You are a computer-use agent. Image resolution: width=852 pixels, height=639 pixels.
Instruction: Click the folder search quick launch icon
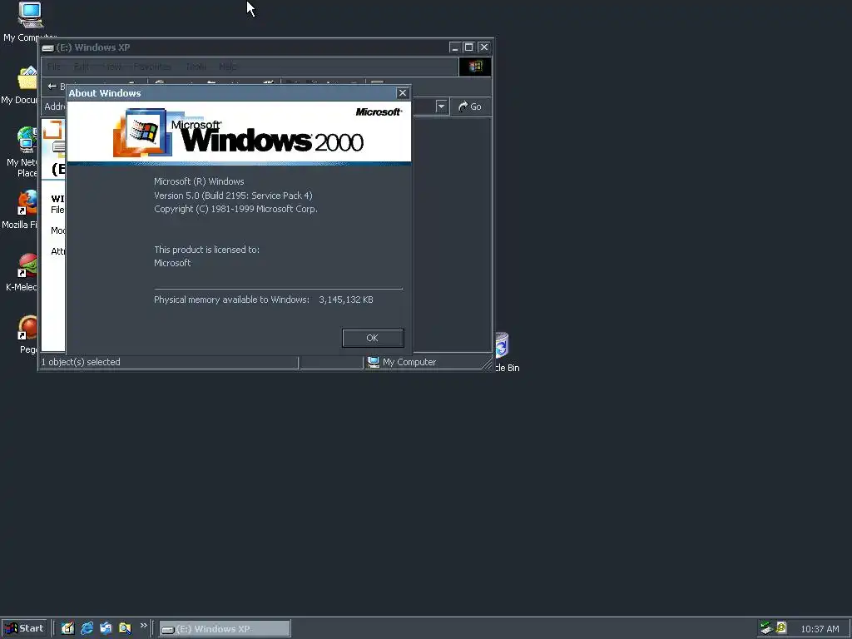tap(125, 628)
